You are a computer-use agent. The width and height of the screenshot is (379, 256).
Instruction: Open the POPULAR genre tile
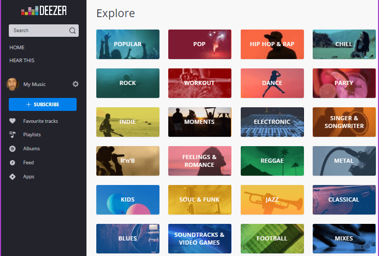(128, 44)
